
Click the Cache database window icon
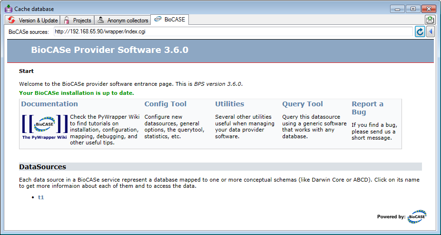point(9,9)
